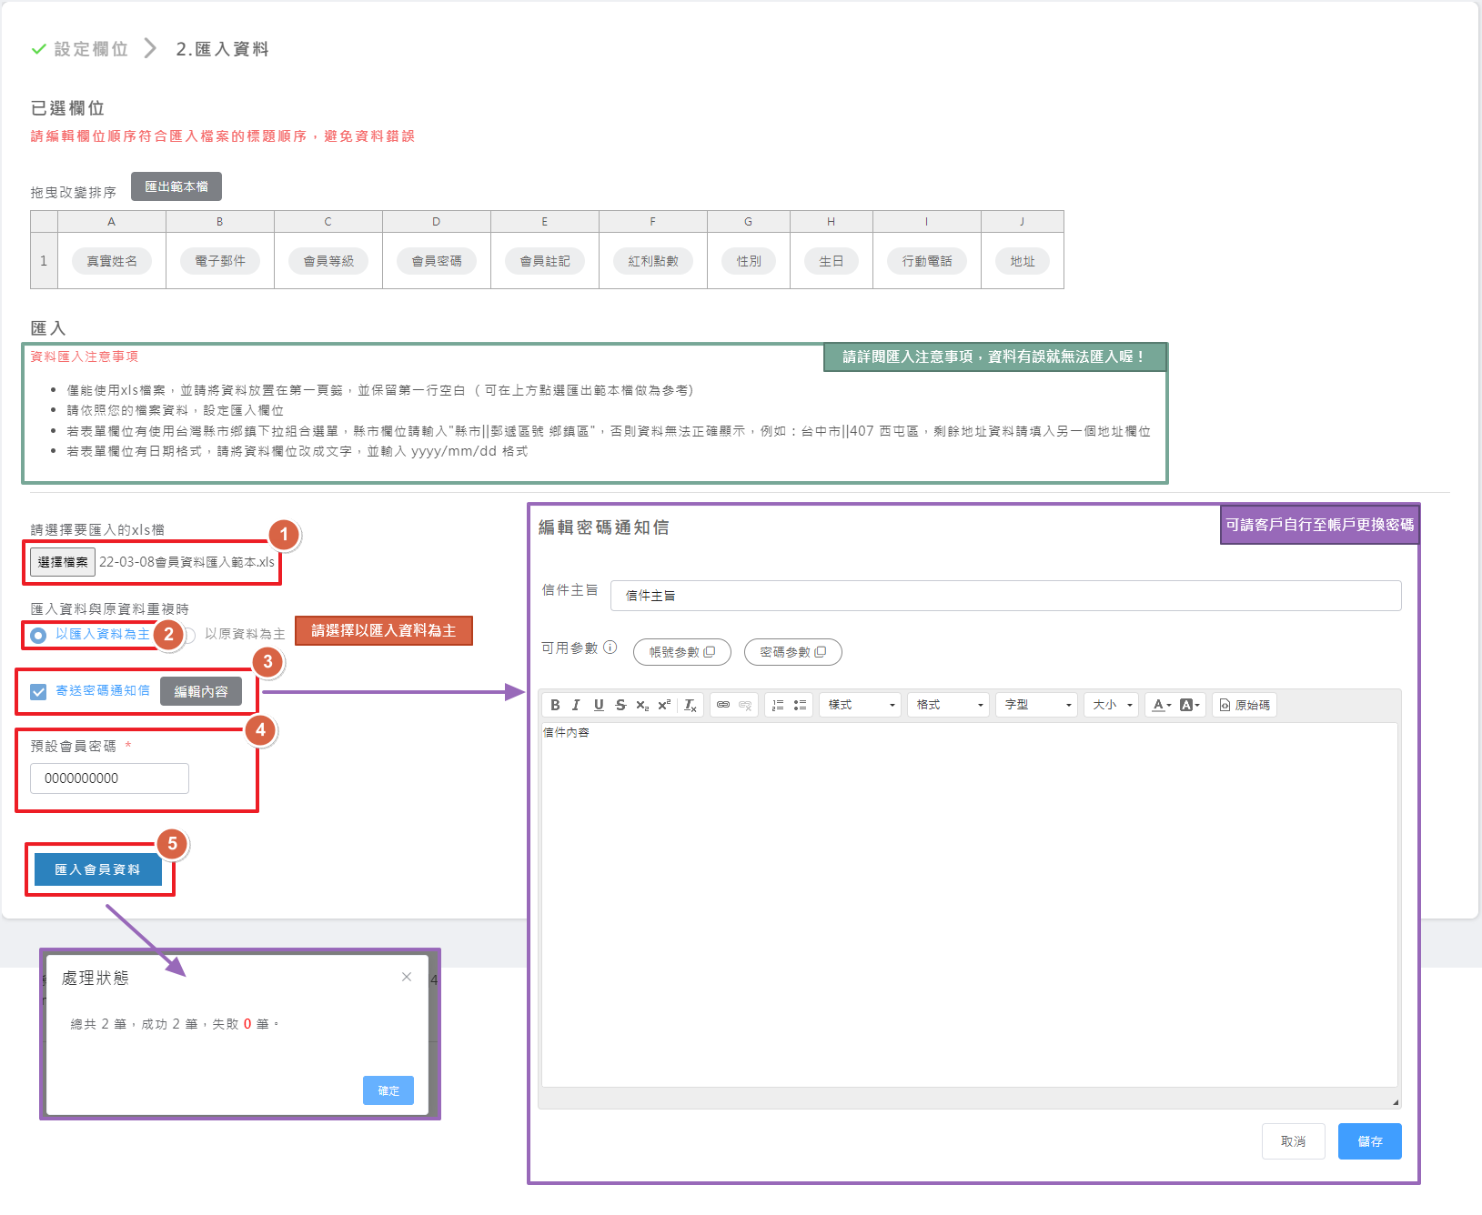Insert a numbered list

pos(778,705)
